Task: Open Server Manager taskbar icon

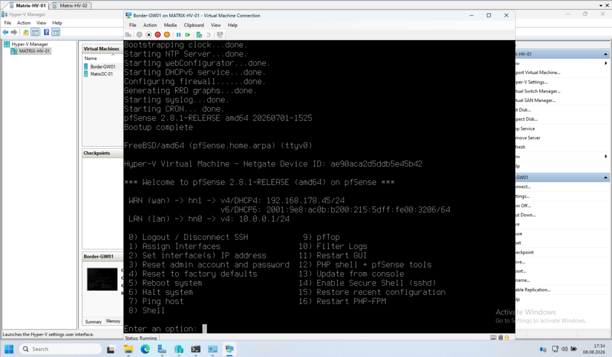Action: [162, 349]
